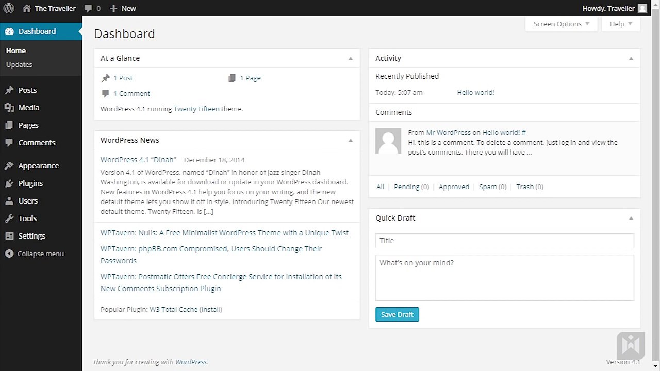
Task: Open the New content menu
Action: (x=129, y=8)
